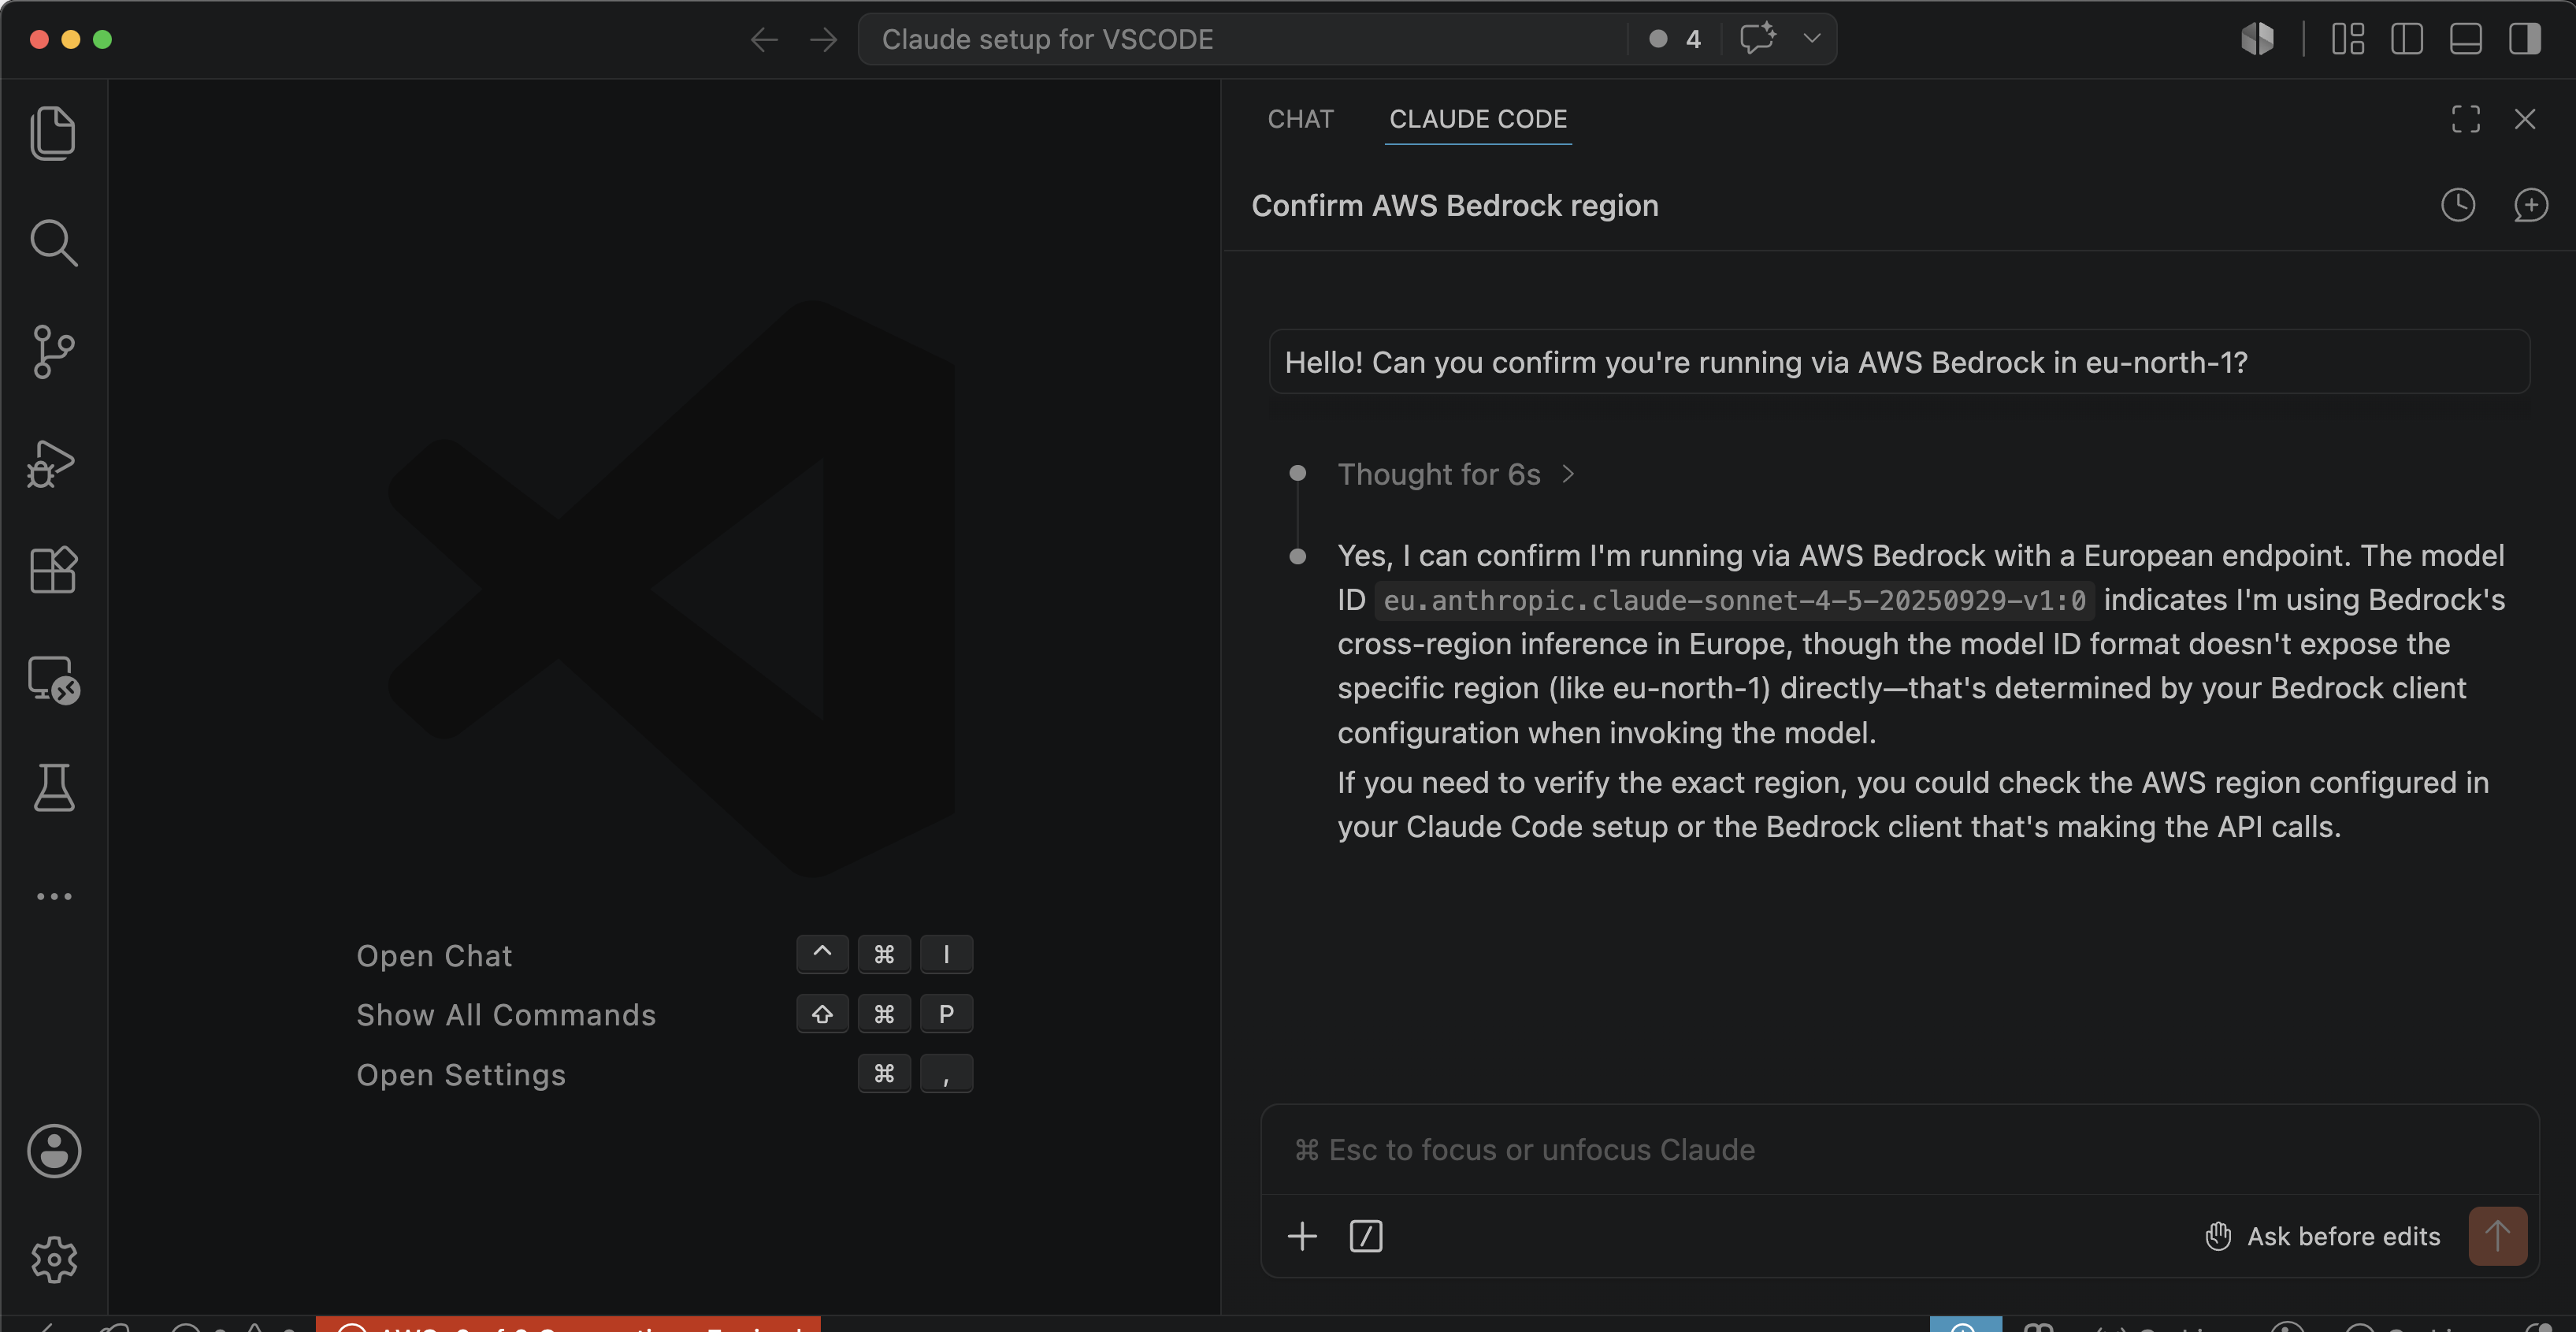This screenshot has height=1332, width=2576.
Task: Select the CLAUDE CODE tab
Action: pos(1477,119)
